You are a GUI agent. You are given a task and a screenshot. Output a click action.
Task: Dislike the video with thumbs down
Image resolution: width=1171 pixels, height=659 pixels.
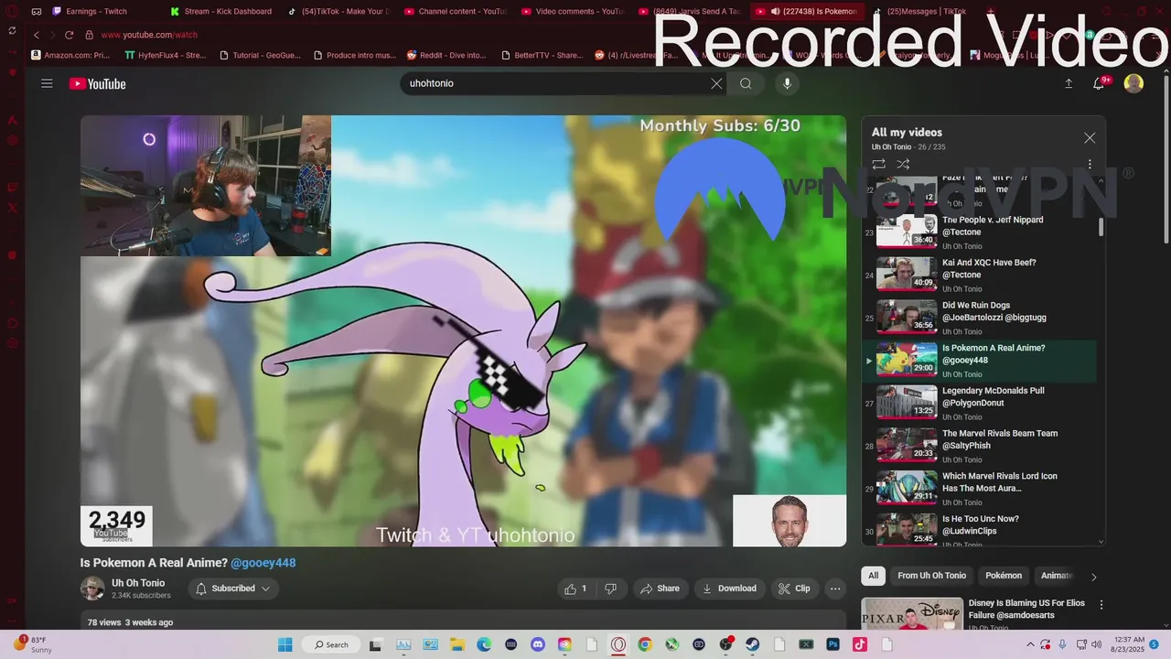pos(610,589)
